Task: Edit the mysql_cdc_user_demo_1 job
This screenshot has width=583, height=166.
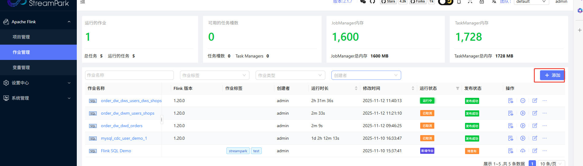Action: (535, 138)
